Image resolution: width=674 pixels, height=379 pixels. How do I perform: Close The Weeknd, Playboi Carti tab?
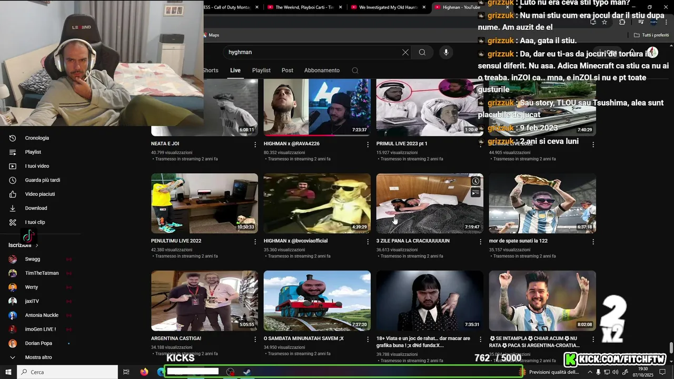[341, 7]
